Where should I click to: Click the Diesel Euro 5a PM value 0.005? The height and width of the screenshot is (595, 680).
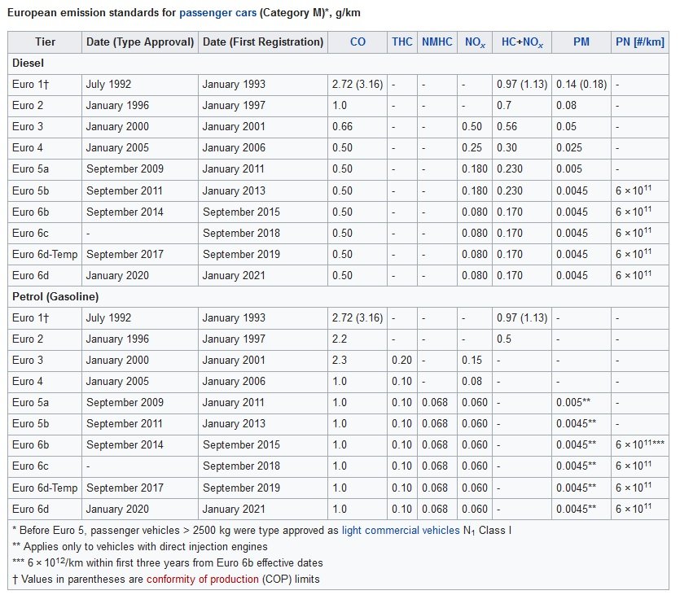(569, 169)
